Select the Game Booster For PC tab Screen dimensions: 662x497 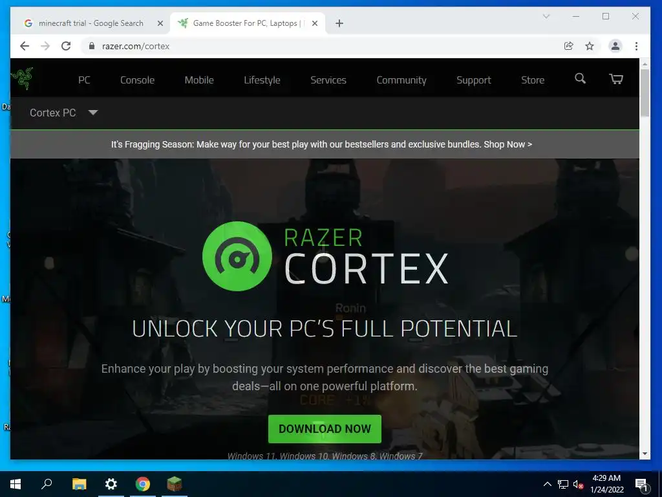tap(248, 23)
